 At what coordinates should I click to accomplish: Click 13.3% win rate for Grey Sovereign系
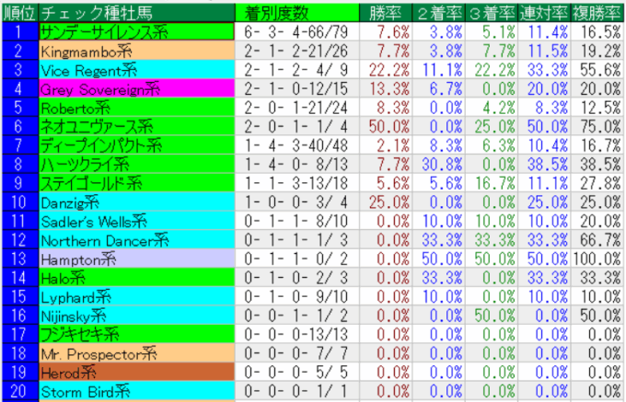pos(385,88)
